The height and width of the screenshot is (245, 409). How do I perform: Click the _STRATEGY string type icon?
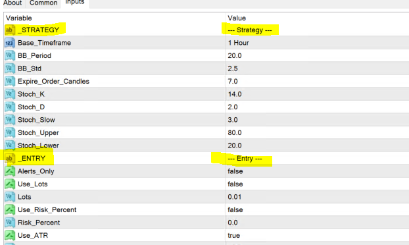10,30
